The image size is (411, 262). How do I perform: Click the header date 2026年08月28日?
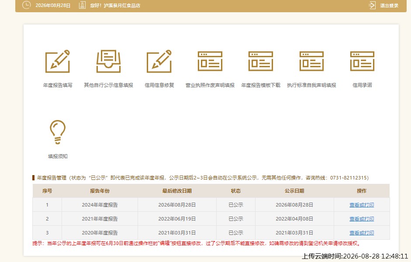(53, 6)
